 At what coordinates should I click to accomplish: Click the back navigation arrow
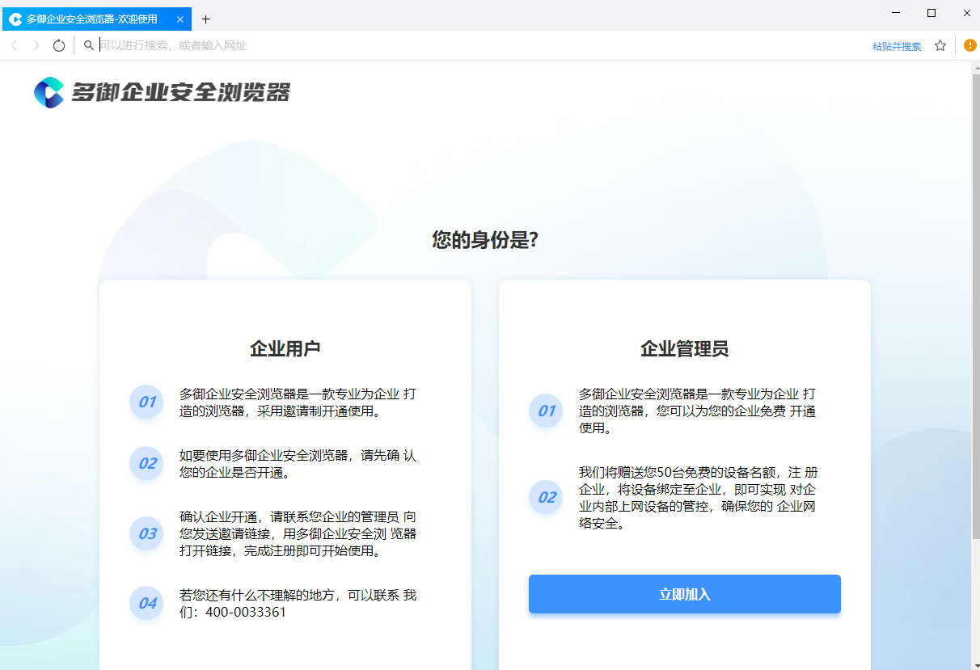[x=14, y=46]
